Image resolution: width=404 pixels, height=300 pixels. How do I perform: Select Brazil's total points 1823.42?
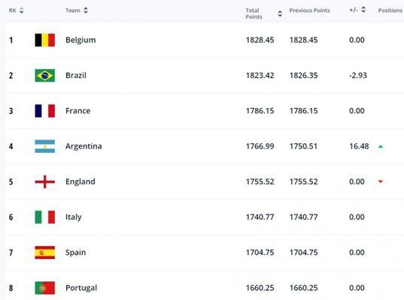click(260, 76)
